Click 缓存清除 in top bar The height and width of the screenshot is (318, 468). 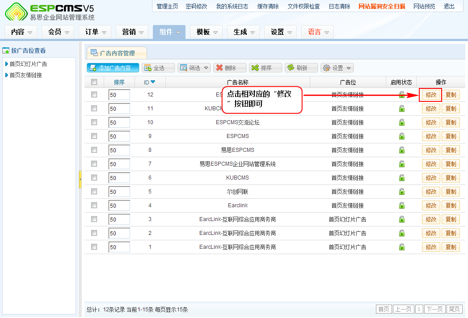[268, 6]
